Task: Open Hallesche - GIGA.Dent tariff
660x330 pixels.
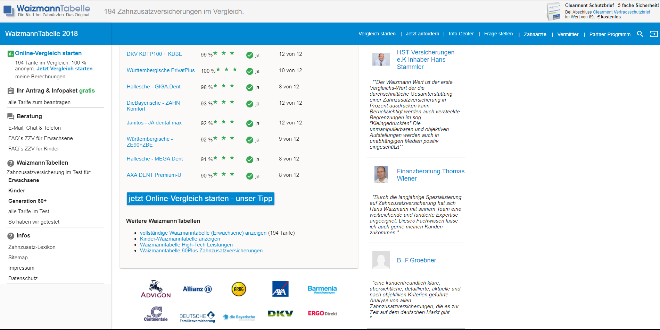Action: point(154,87)
